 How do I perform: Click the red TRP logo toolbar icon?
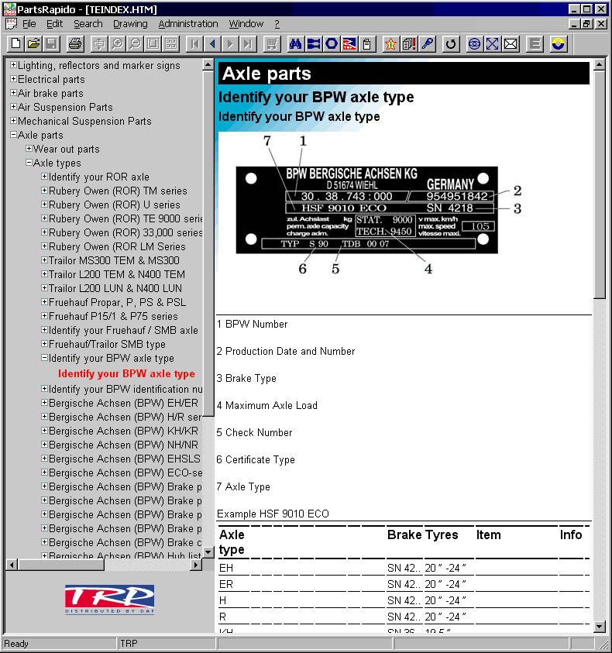click(x=349, y=43)
